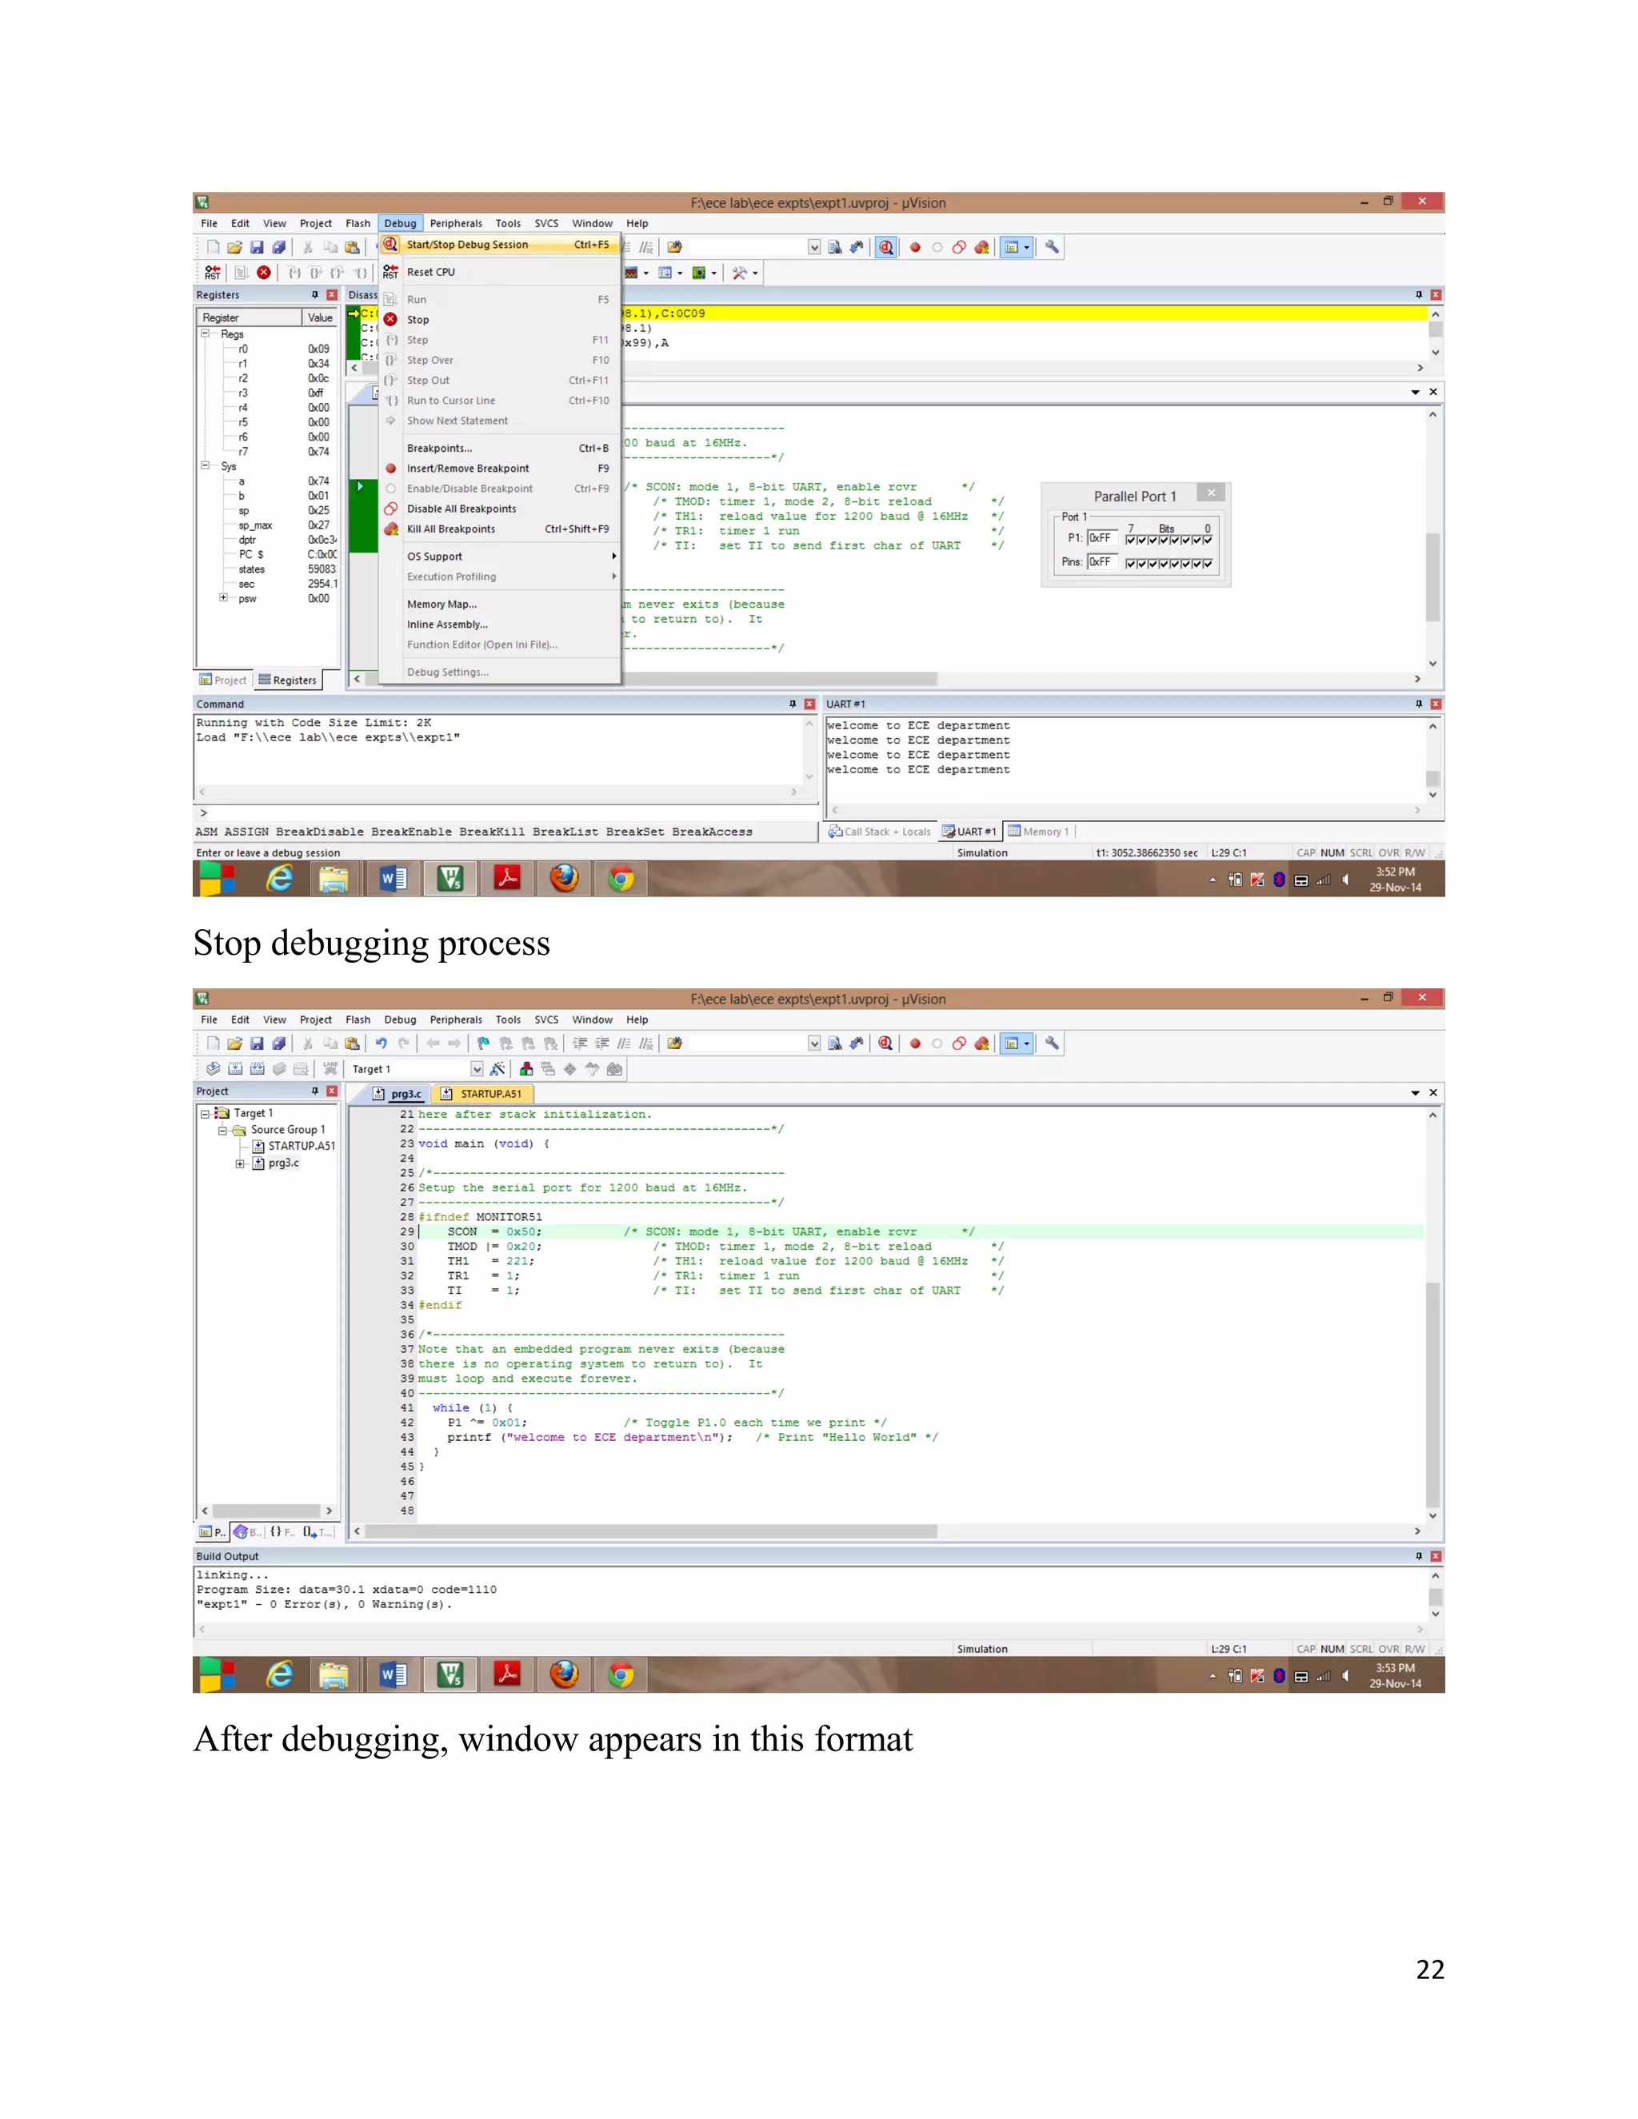Choose Reset CPU in Debug menu
This screenshot has width=1638, height=2119.
pyautogui.click(x=500, y=273)
